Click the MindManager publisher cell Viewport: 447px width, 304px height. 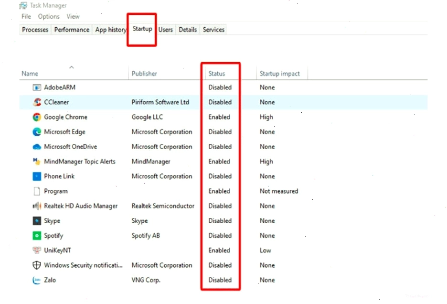151,162
